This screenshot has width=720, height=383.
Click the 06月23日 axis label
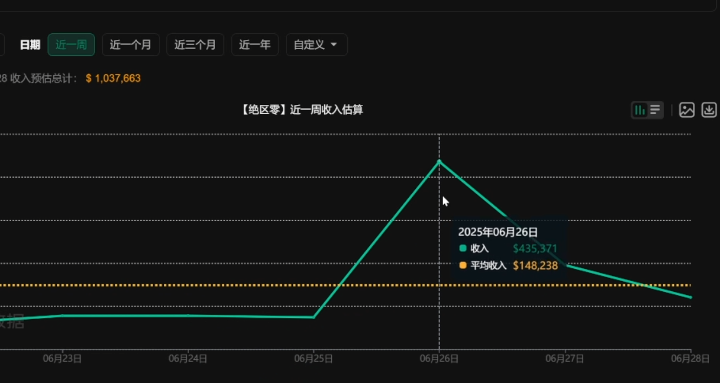pyautogui.click(x=62, y=358)
